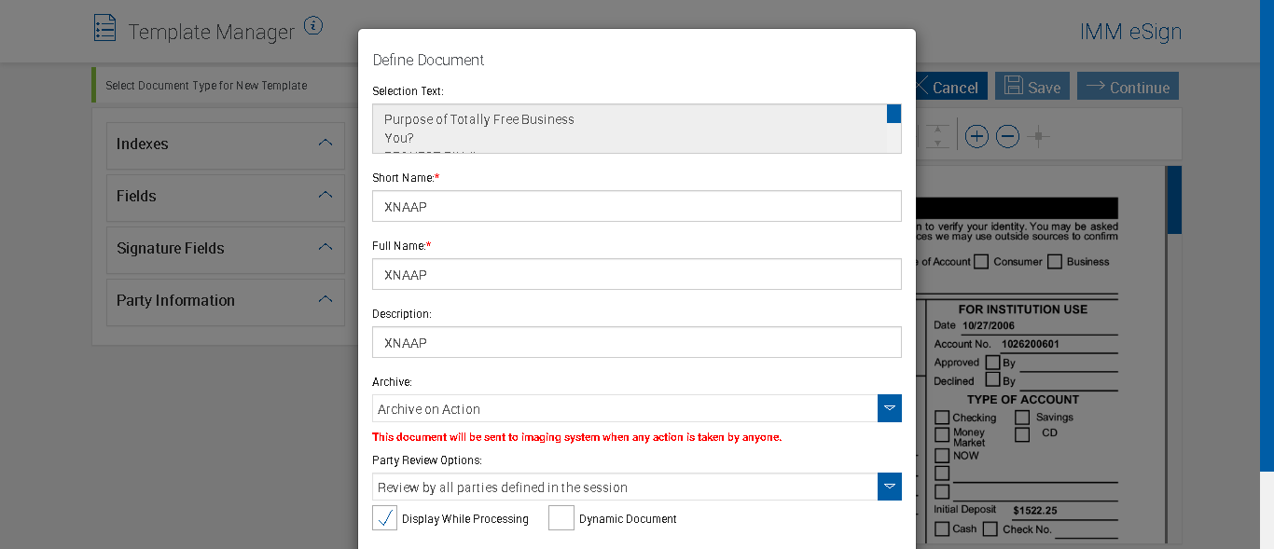Uncheck Display While Processing checkbox
The image size is (1274, 549).
[x=384, y=518]
